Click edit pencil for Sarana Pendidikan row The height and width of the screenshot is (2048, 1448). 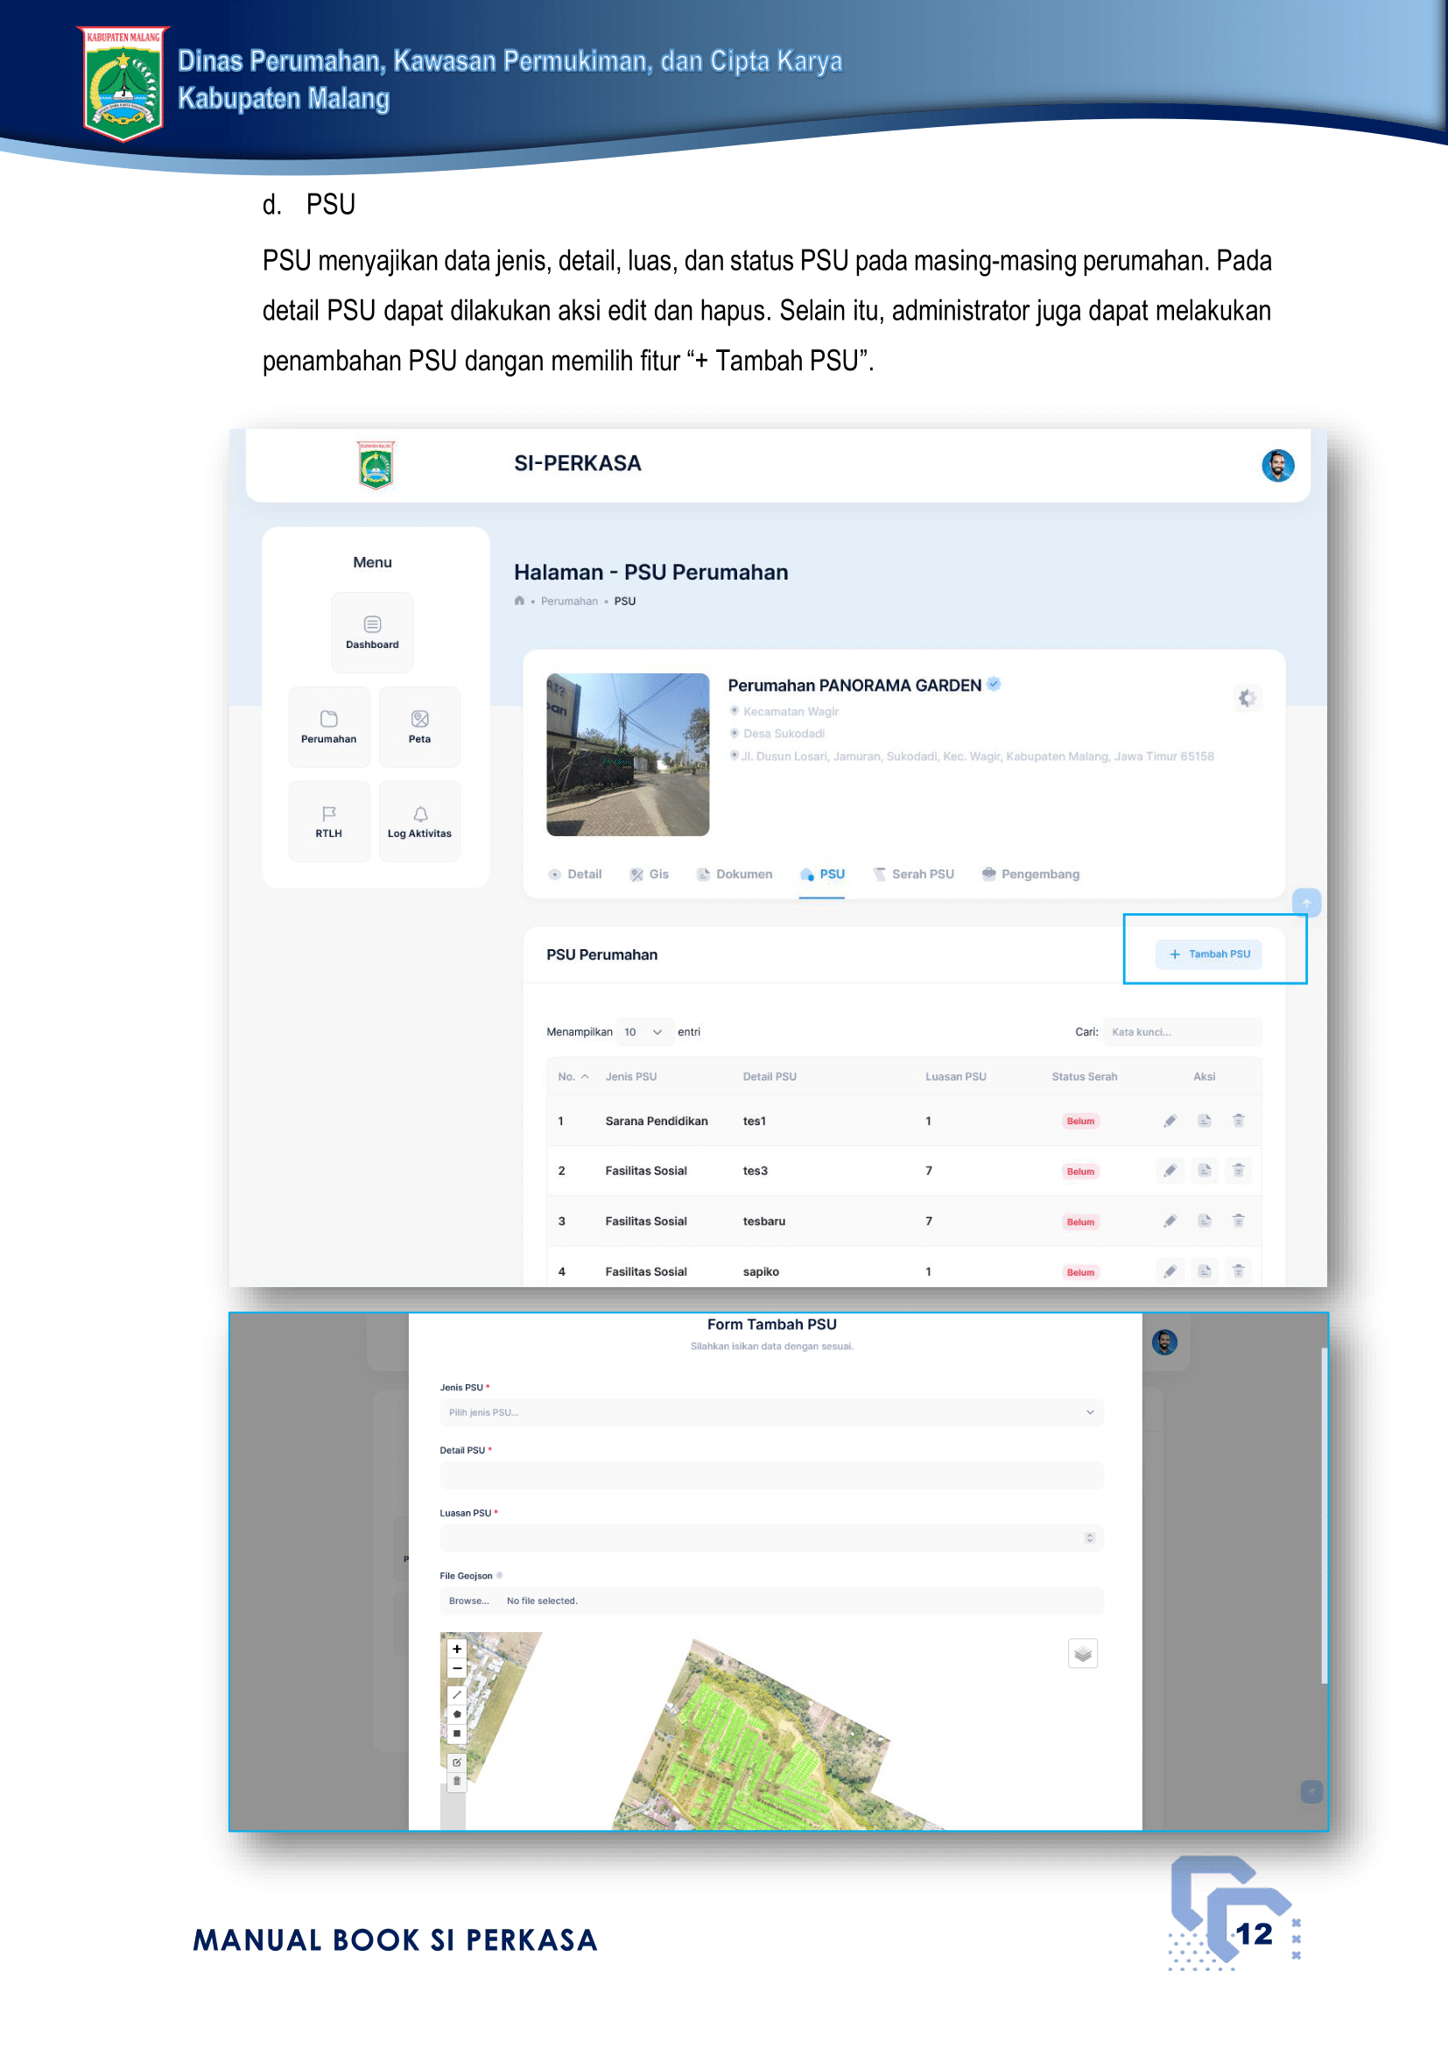tap(1170, 1121)
